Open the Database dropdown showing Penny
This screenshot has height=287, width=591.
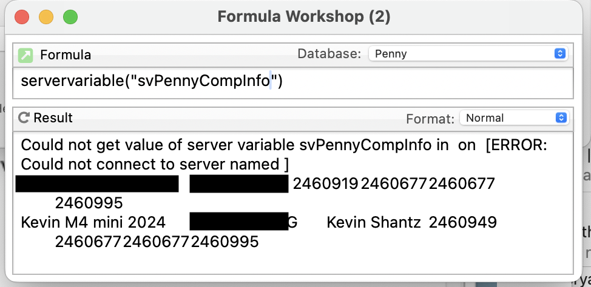click(x=467, y=54)
